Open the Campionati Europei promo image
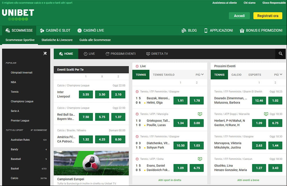Image resolution: width=287 pixels, height=186 pixels. 91,163
